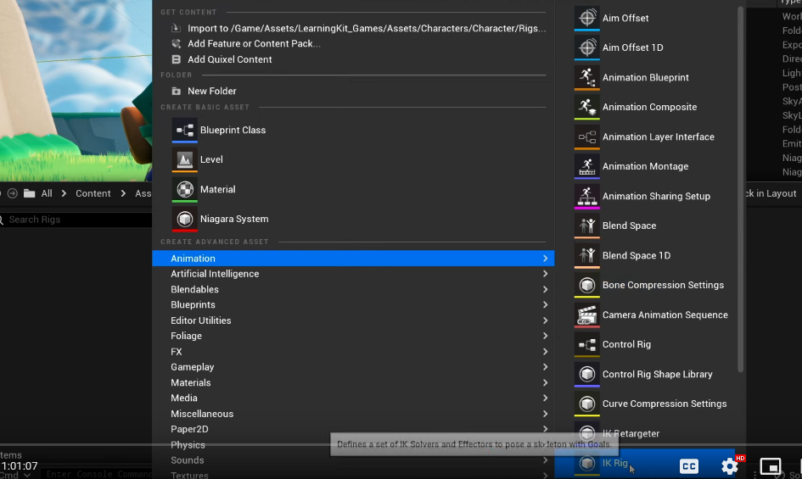
Task: Select the Bone Compression Settings icon
Action: point(586,285)
